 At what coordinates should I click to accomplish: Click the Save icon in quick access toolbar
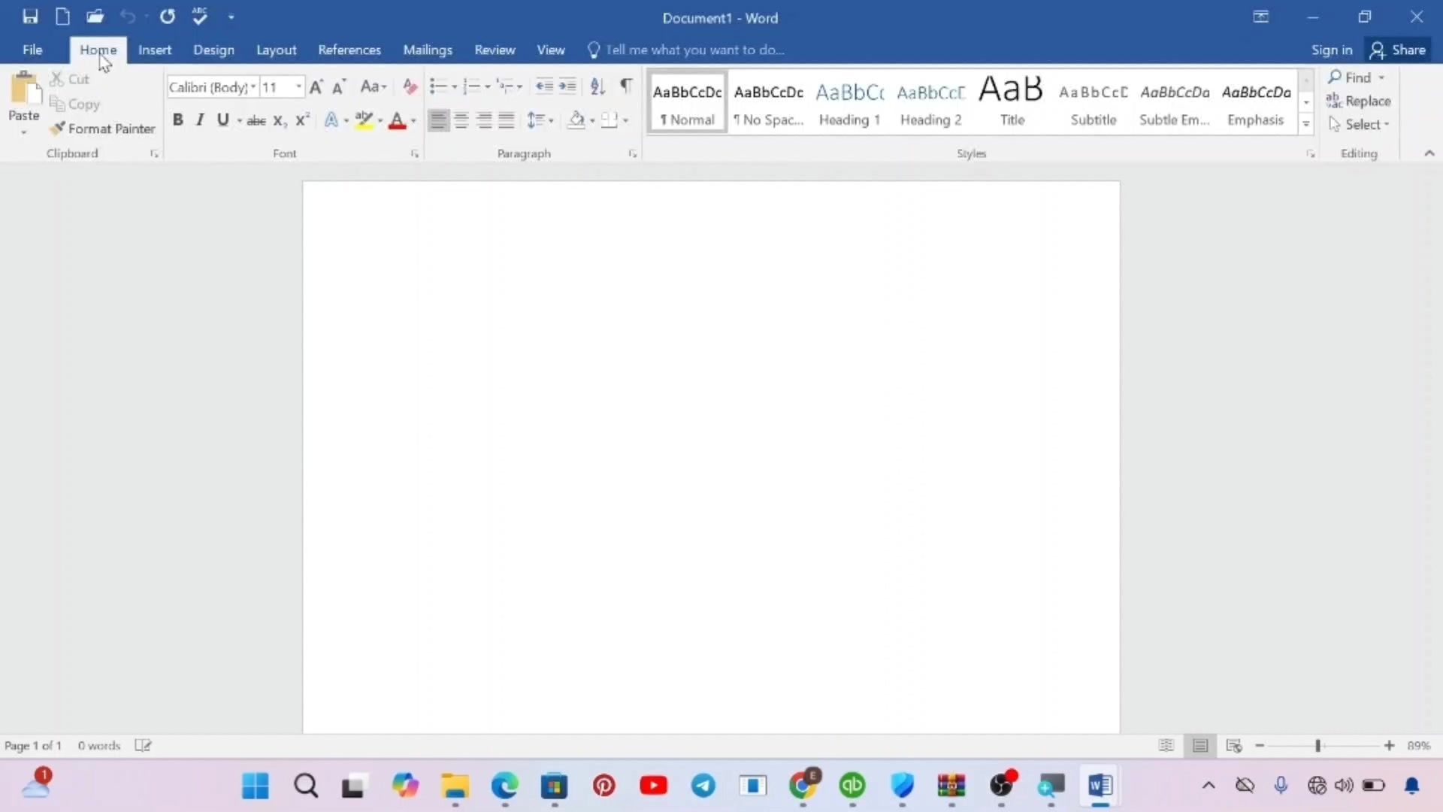coord(30,17)
